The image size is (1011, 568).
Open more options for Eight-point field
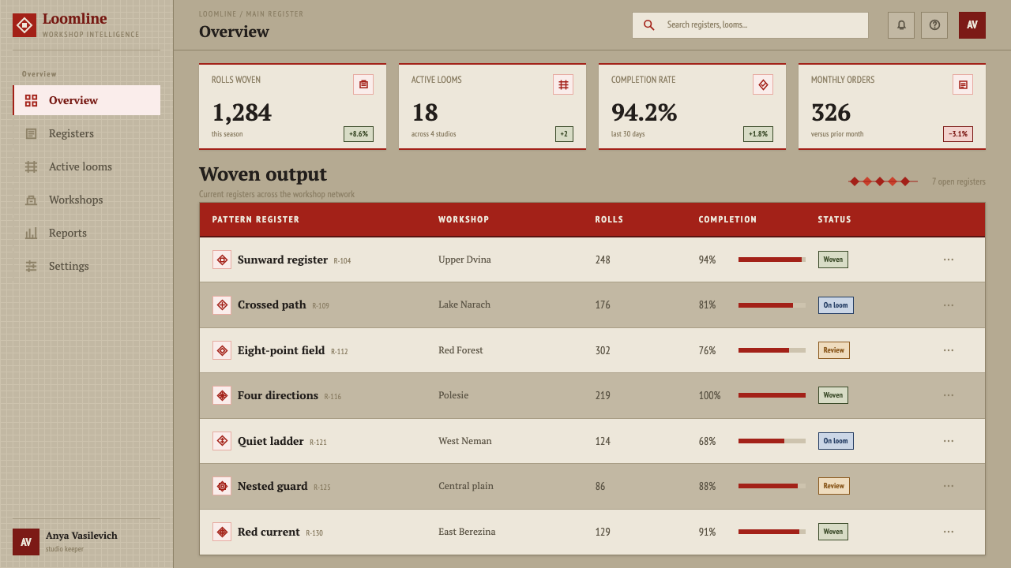(x=949, y=350)
